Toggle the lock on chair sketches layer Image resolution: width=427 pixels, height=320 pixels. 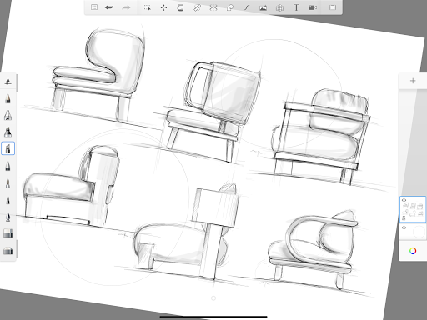pyautogui.click(x=404, y=218)
